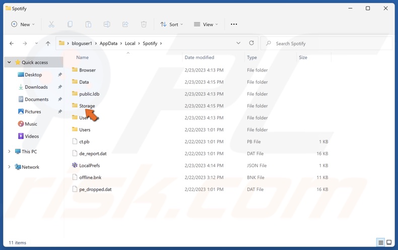Screen dimensions: 398x250
Task: Click the Share icon in toolbar
Action: click(125, 24)
